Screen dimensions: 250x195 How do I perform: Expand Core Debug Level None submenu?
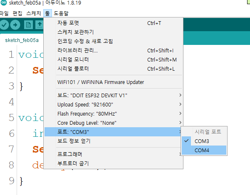[113, 123]
